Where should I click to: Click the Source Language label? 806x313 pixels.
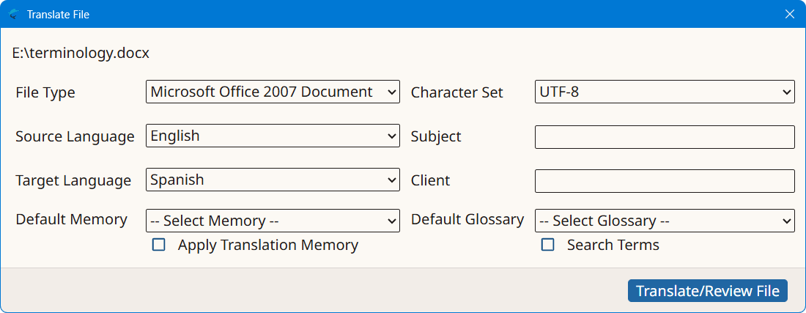(75, 137)
